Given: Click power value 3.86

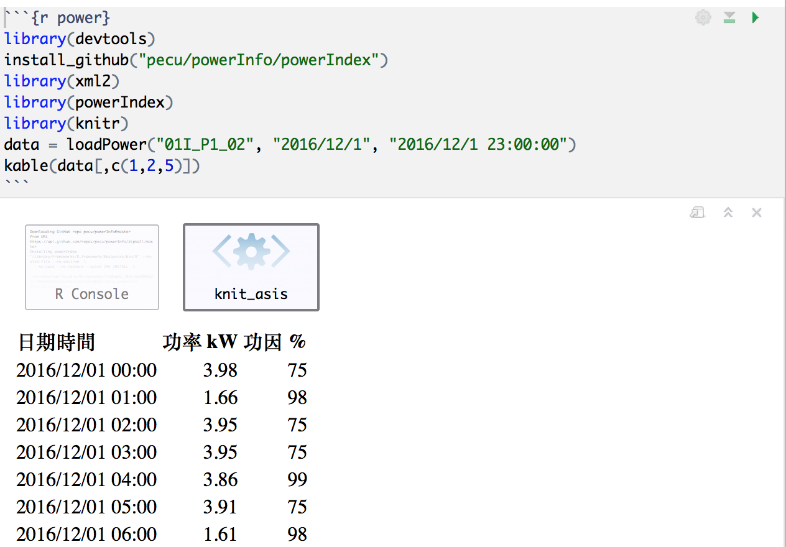Looking at the screenshot, I should (220, 479).
